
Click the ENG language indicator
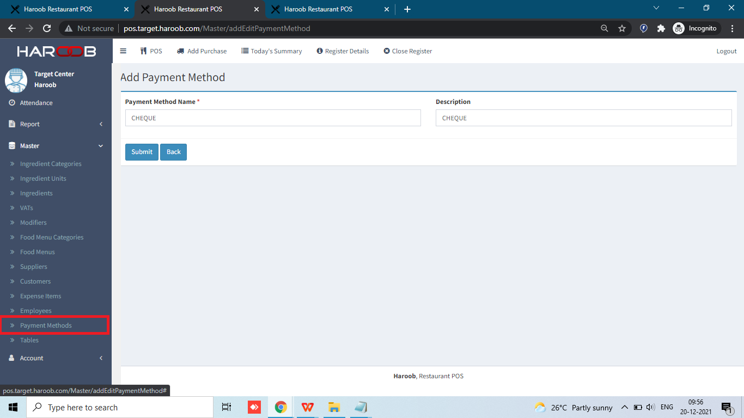667,407
